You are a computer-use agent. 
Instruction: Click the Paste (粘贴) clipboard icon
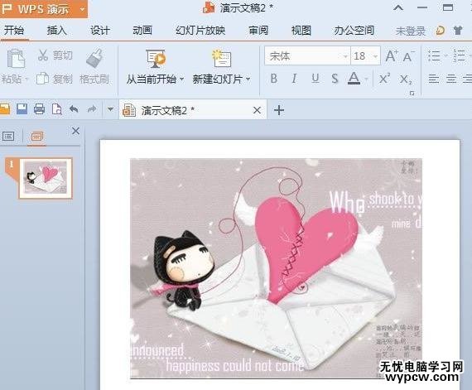click(16, 58)
